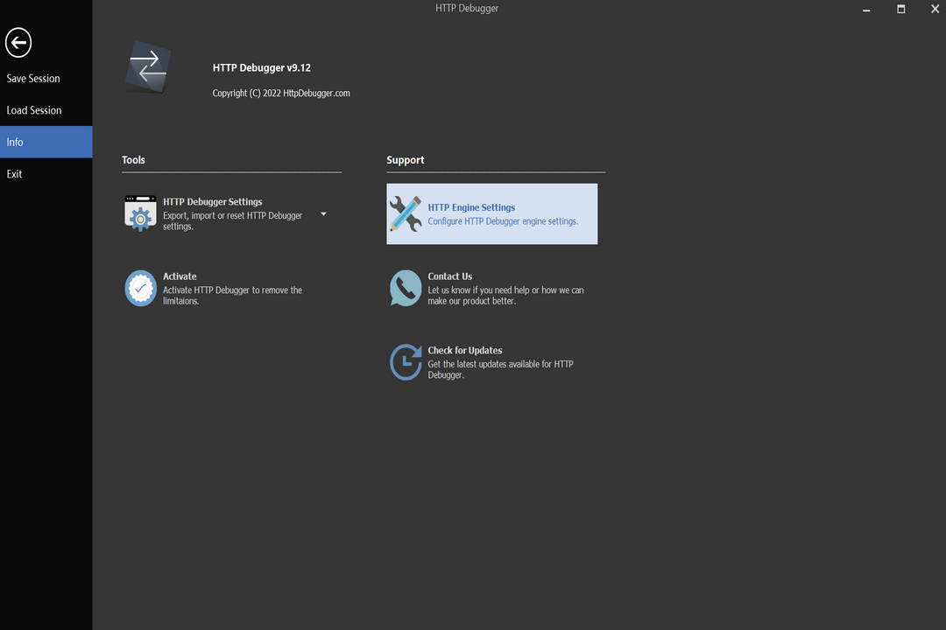This screenshot has width=946, height=630.
Task: Click the Support section heading
Action: pyautogui.click(x=405, y=159)
